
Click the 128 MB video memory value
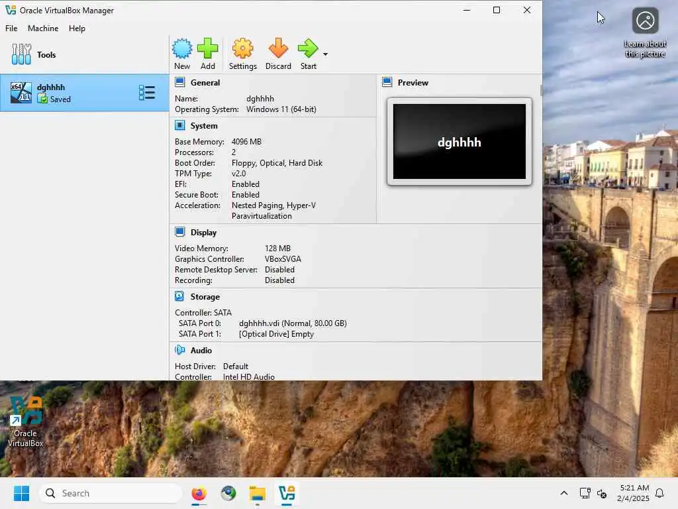277,249
